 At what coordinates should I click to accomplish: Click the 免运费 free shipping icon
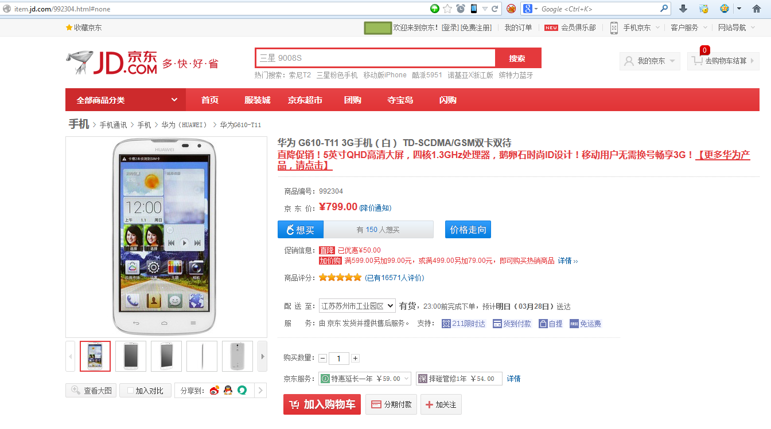574,324
